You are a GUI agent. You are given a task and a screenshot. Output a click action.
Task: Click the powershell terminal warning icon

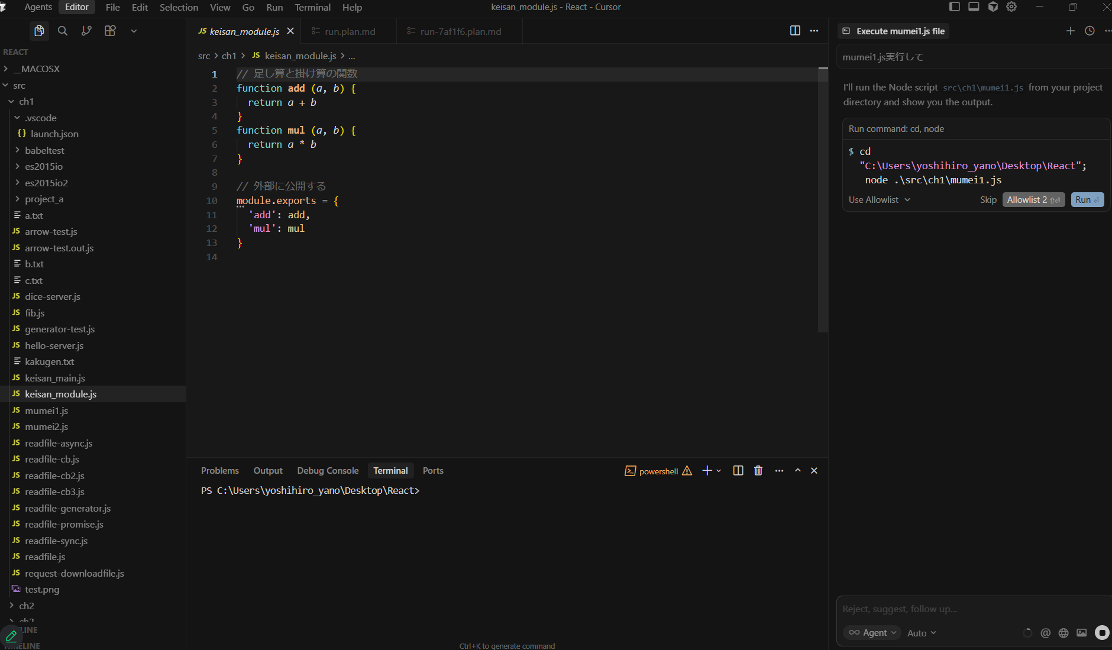687,471
